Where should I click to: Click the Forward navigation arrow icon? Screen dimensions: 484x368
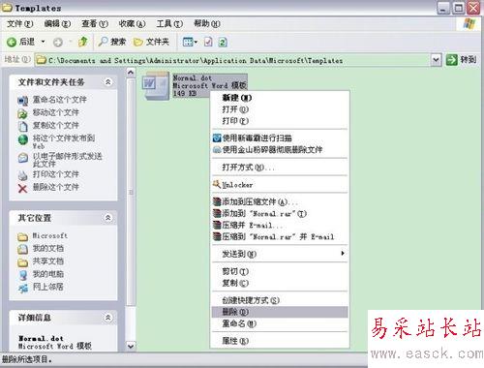[x=58, y=42]
